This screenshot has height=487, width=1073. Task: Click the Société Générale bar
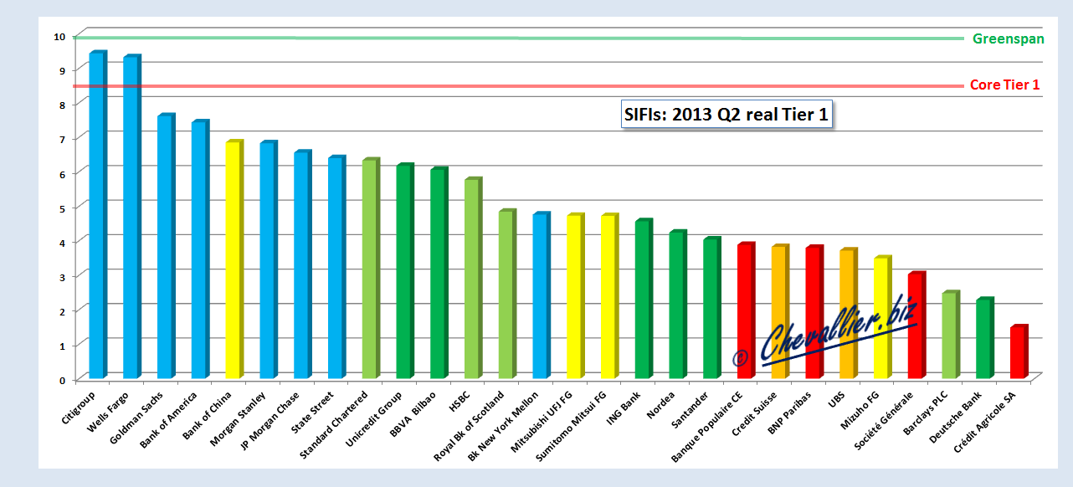pos(916,326)
